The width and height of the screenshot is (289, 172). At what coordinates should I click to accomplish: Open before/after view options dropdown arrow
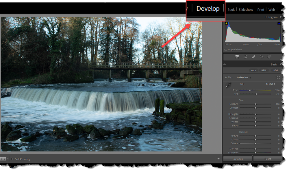coord(8,159)
